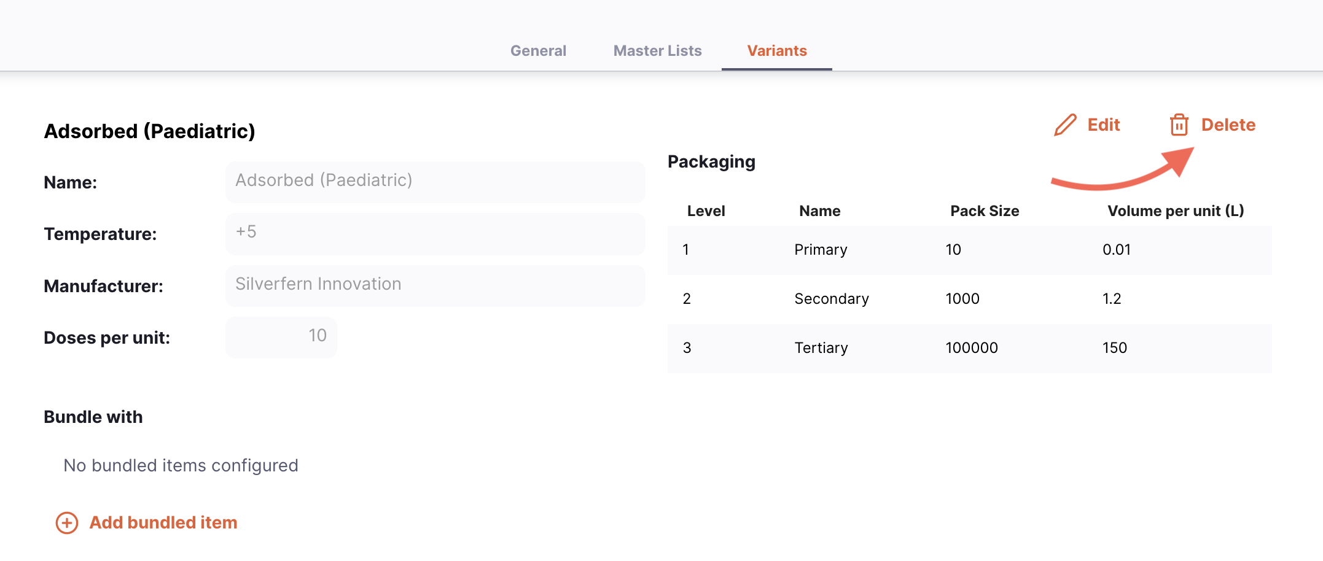This screenshot has width=1323, height=561.
Task: Click the Delete button label
Action: click(1228, 125)
